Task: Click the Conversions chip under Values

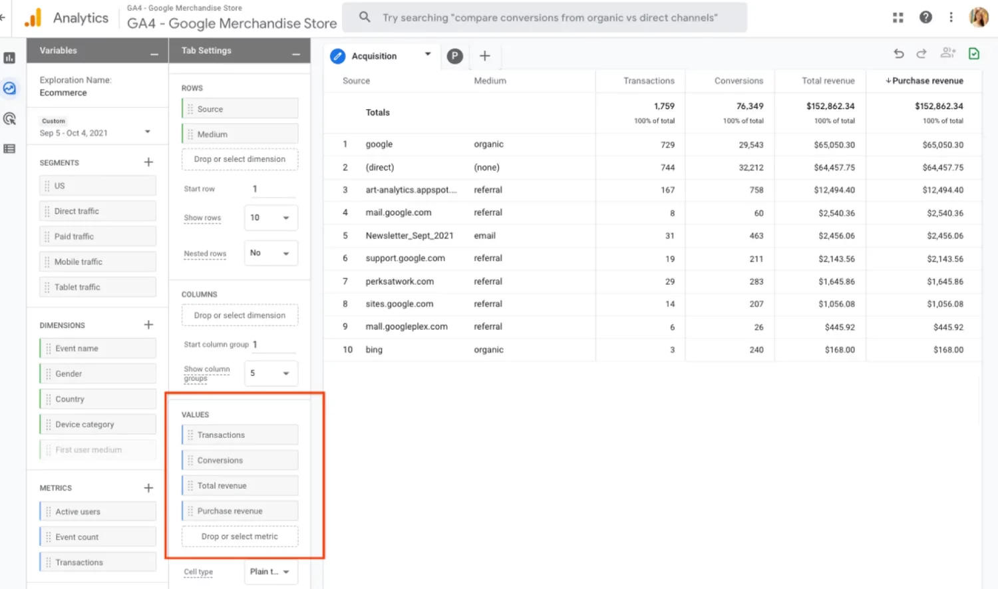Action: coord(240,460)
